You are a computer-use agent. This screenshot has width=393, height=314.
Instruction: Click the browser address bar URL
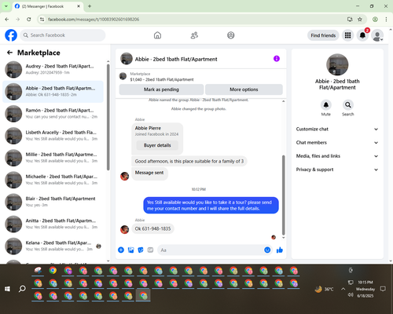(x=94, y=20)
